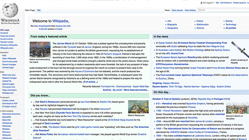Open All portals link

pyautogui.click(x=231, y=28)
